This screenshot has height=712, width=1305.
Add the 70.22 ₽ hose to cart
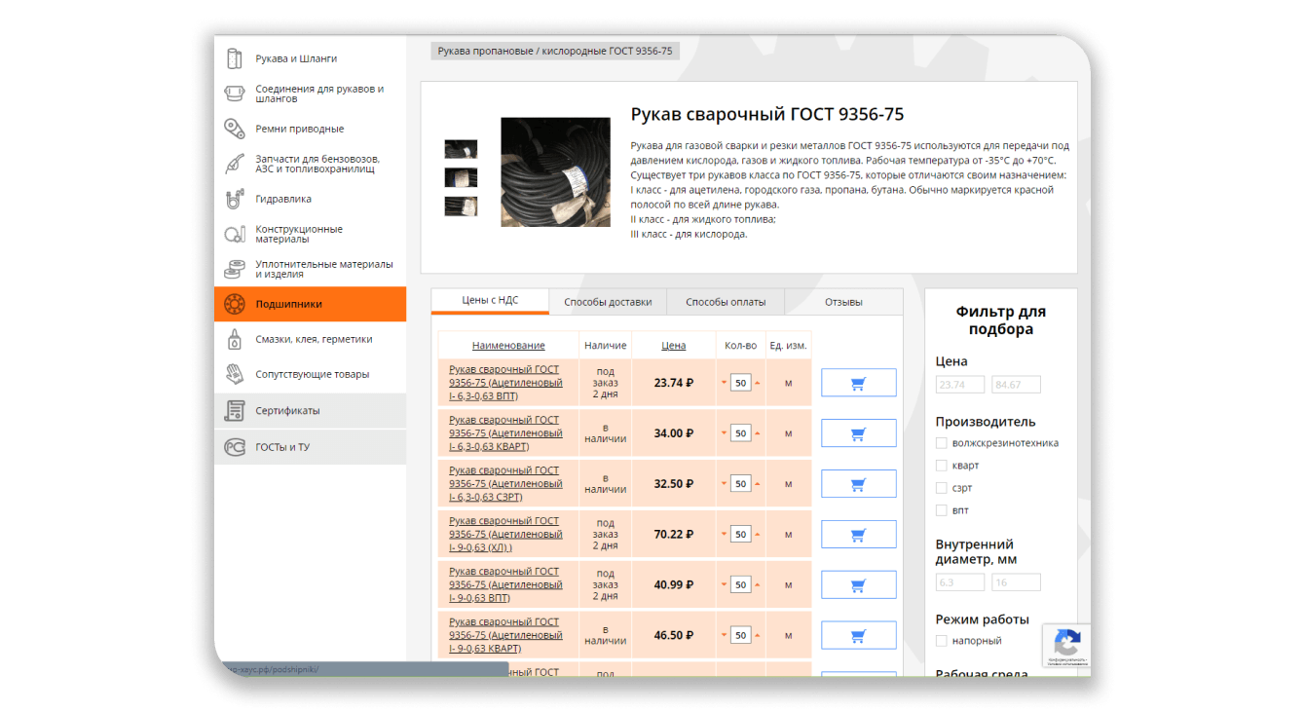point(858,535)
